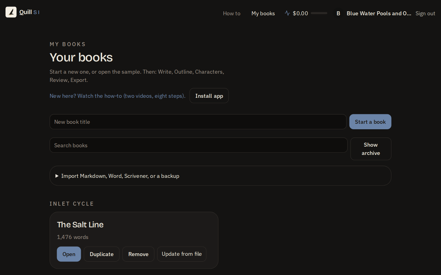
Task: Duplicate The Salt Line book
Action: pyautogui.click(x=102, y=254)
